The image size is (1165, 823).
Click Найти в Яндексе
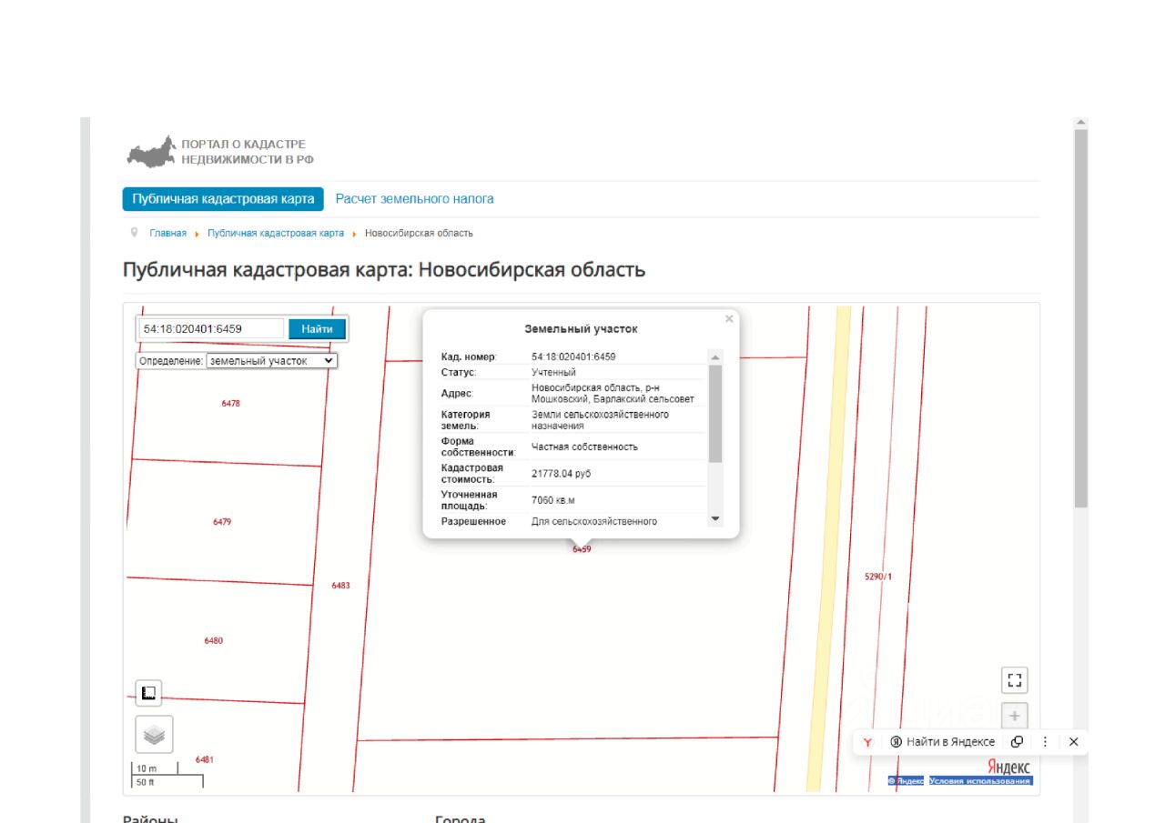(x=942, y=742)
